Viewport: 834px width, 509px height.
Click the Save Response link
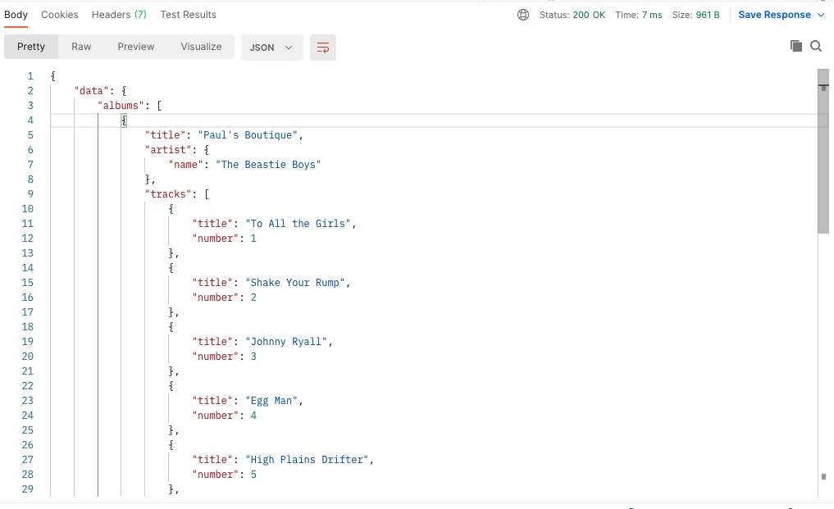[774, 15]
